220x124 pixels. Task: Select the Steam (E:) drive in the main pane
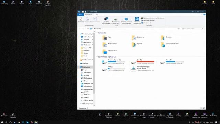click(x=172, y=62)
